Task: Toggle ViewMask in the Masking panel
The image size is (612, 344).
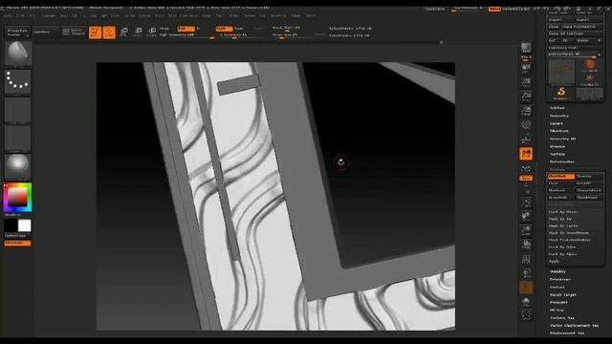Action: pyautogui.click(x=561, y=176)
